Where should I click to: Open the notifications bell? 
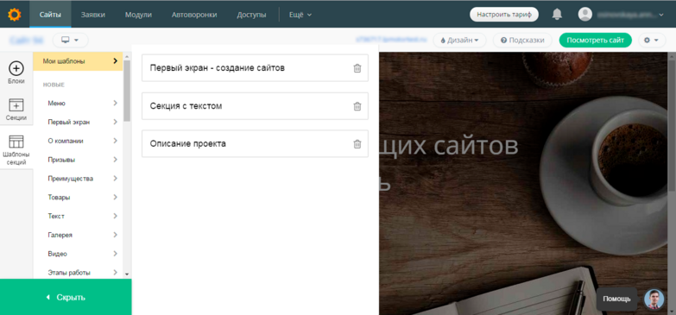click(x=557, y=14)
